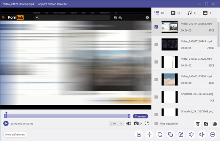
Task: Import file with folder-arrow icon
Action: 206,124
